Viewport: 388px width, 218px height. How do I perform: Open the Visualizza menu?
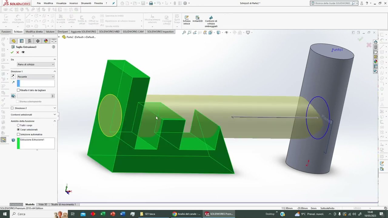61,3
